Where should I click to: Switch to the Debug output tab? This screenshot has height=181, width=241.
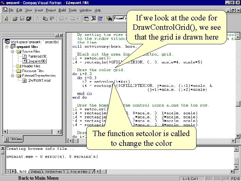36,172
